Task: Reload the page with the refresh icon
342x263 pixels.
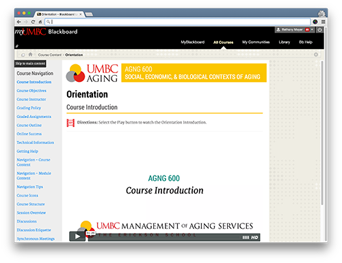Action: pyautogui.click(x=33, y=22)
